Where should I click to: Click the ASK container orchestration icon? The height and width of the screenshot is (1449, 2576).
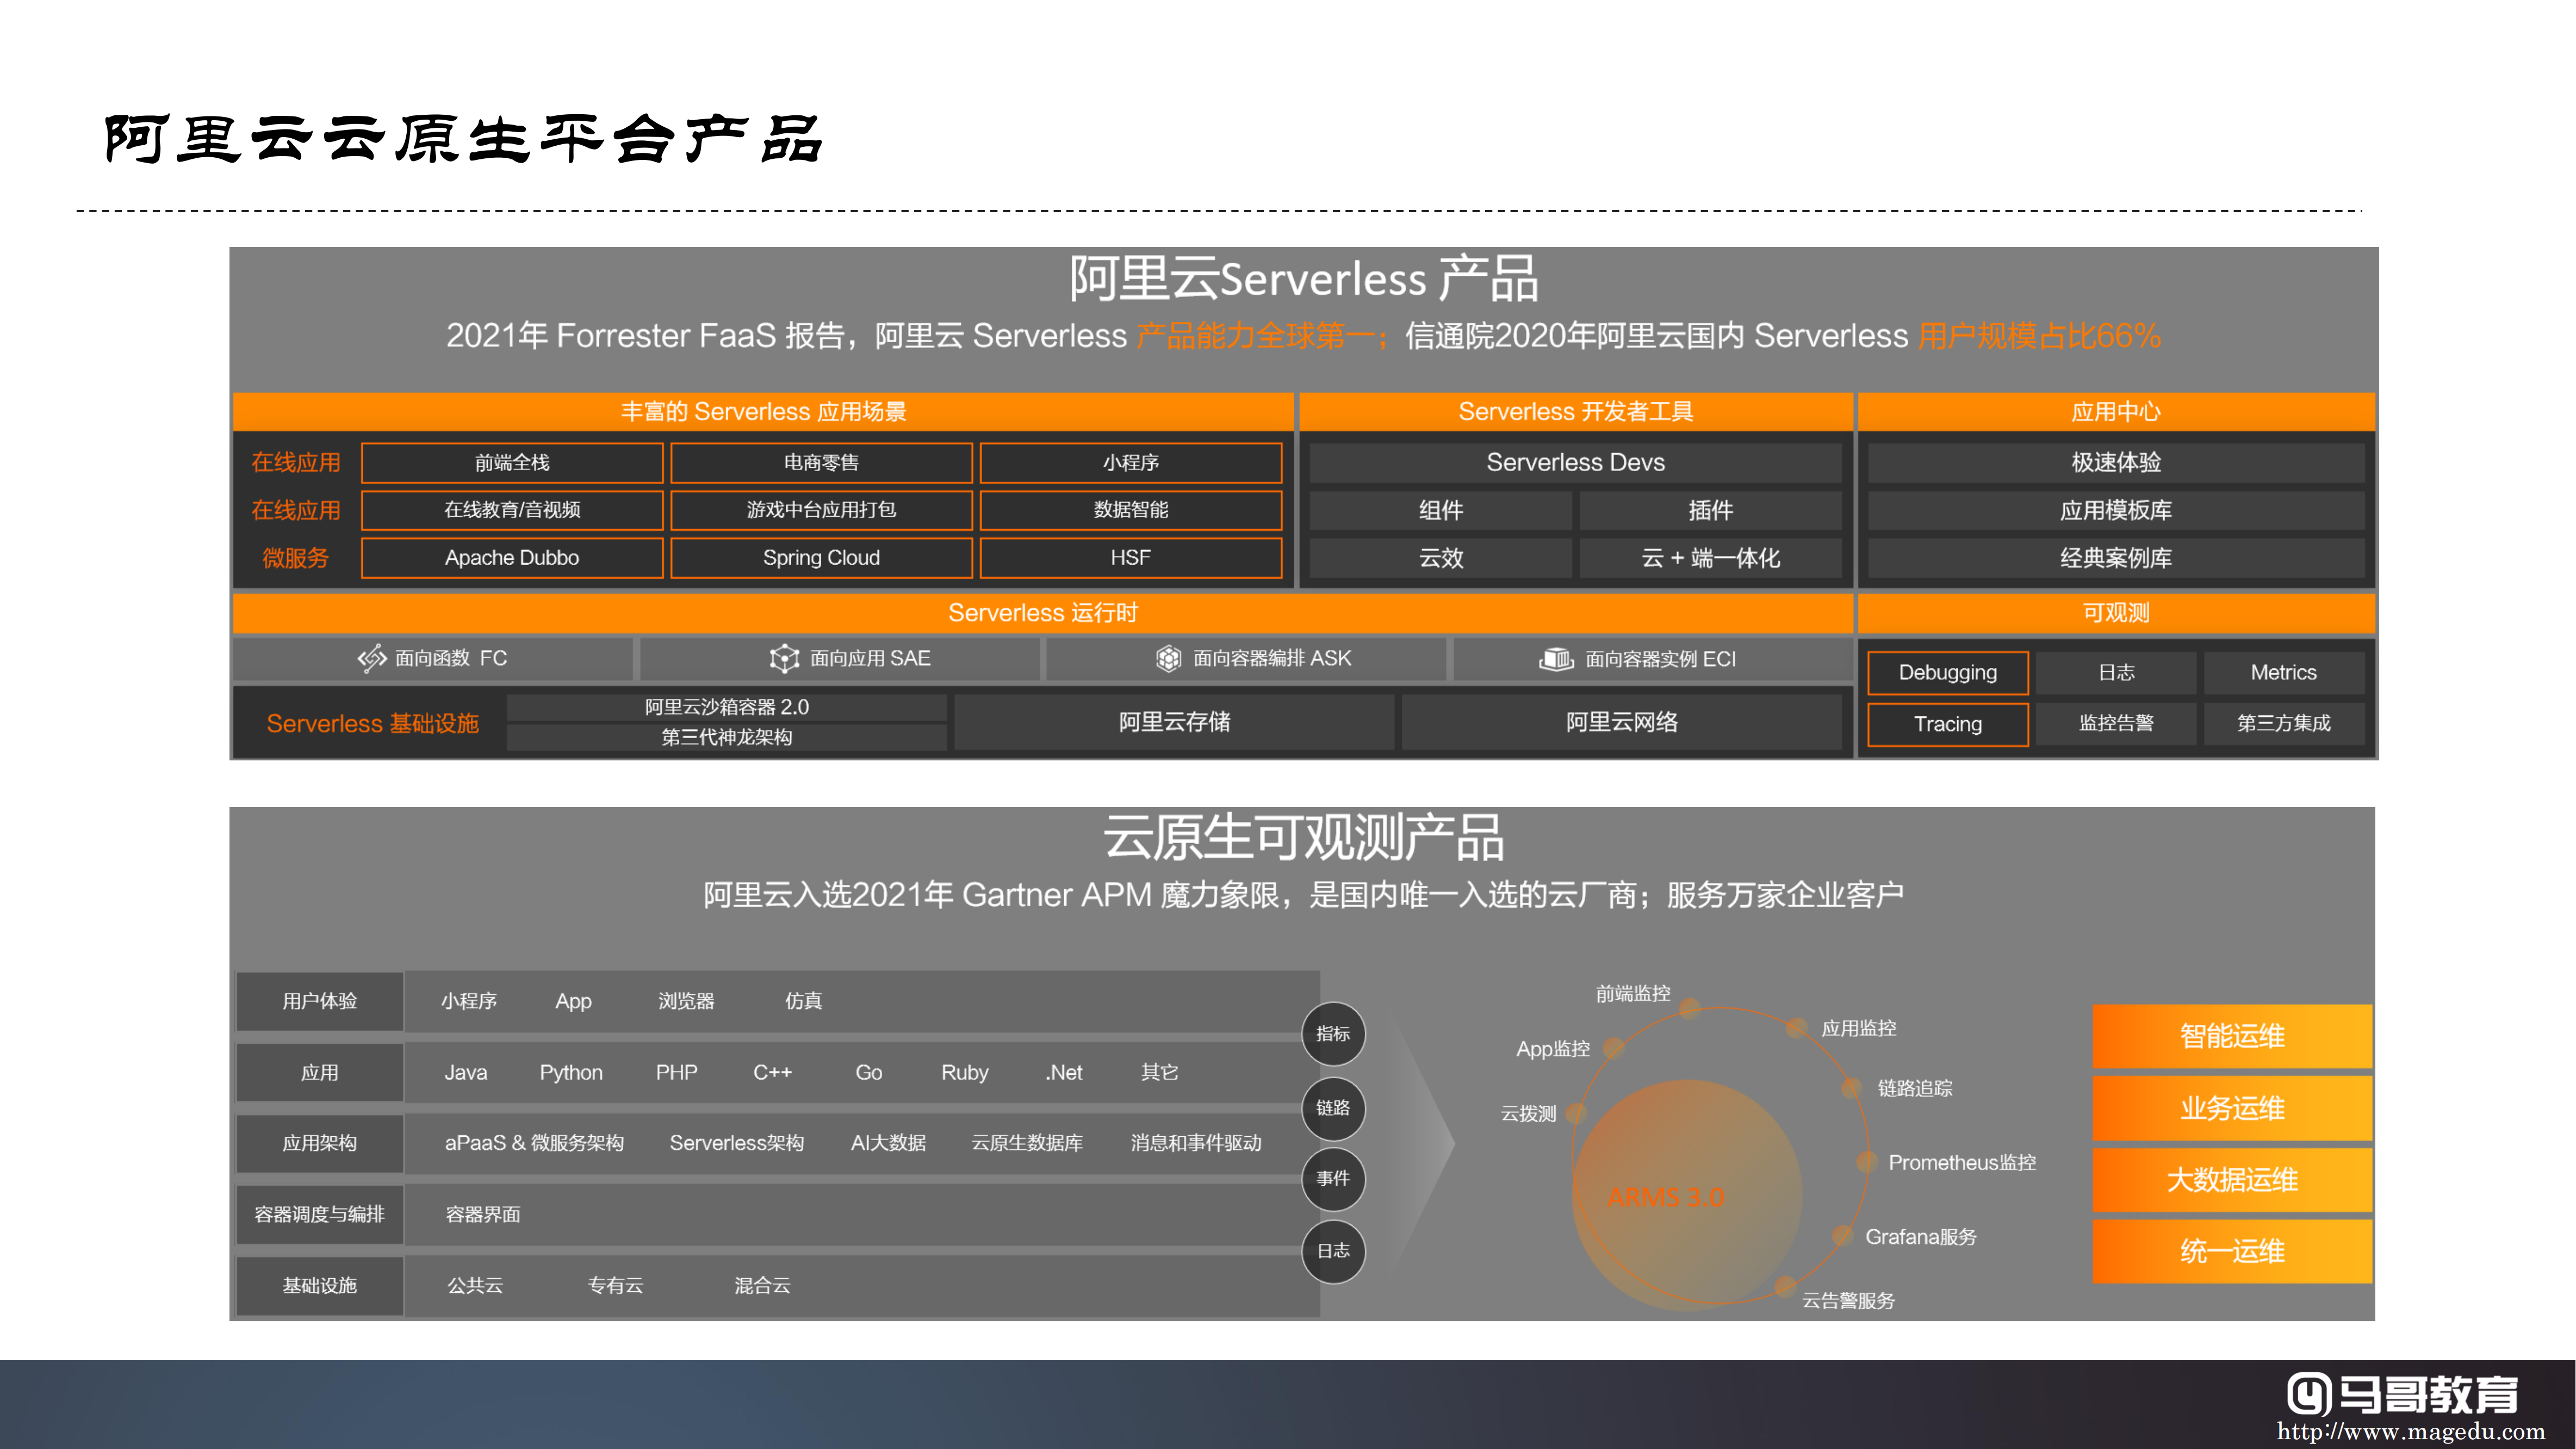pyautogui.click(x=1168, y=658)
